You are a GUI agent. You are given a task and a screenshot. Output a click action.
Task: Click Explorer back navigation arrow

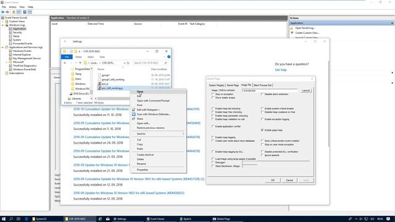pyautogui.click(x=65, y=63)
